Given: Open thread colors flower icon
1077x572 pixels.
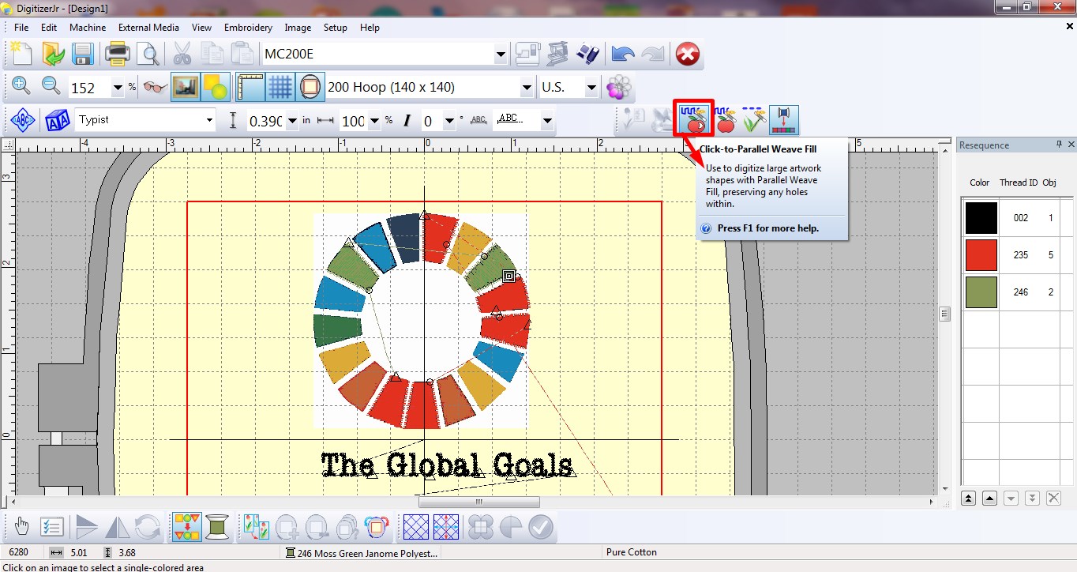Looking at the screenshot, I should coord(620,87).
